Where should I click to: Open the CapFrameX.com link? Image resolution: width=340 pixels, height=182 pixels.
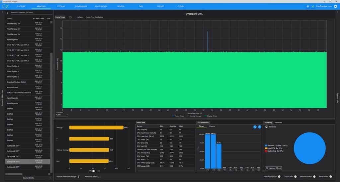pos(324,6)
